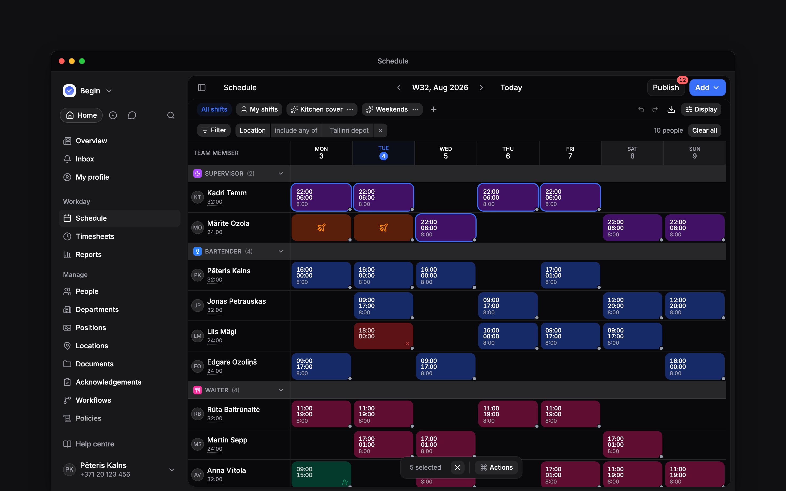This screenshot has height=491, width=786.
Task: Select Kadri Tamm's Monday 22:00 shift
Action: (x=321, y=197)
